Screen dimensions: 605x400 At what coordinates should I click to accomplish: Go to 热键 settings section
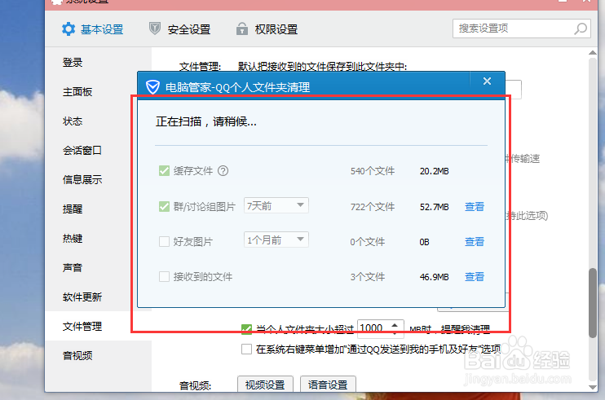73,238
